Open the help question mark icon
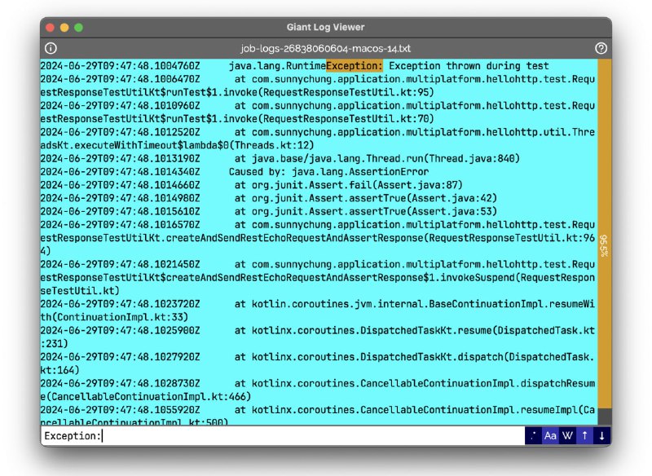Image resolution: width=652 pixels, height=476 pixels. tap(601, 48)
